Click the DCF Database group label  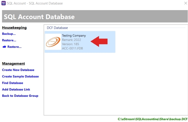[57, 28]
